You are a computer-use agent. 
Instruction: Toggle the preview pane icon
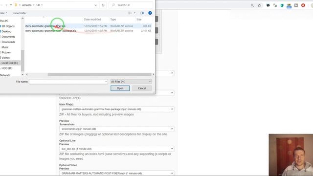click(142, 13)
